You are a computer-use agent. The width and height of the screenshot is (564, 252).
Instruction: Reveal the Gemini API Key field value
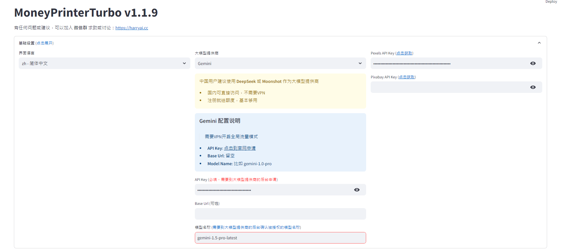click(x=357, y=190)
